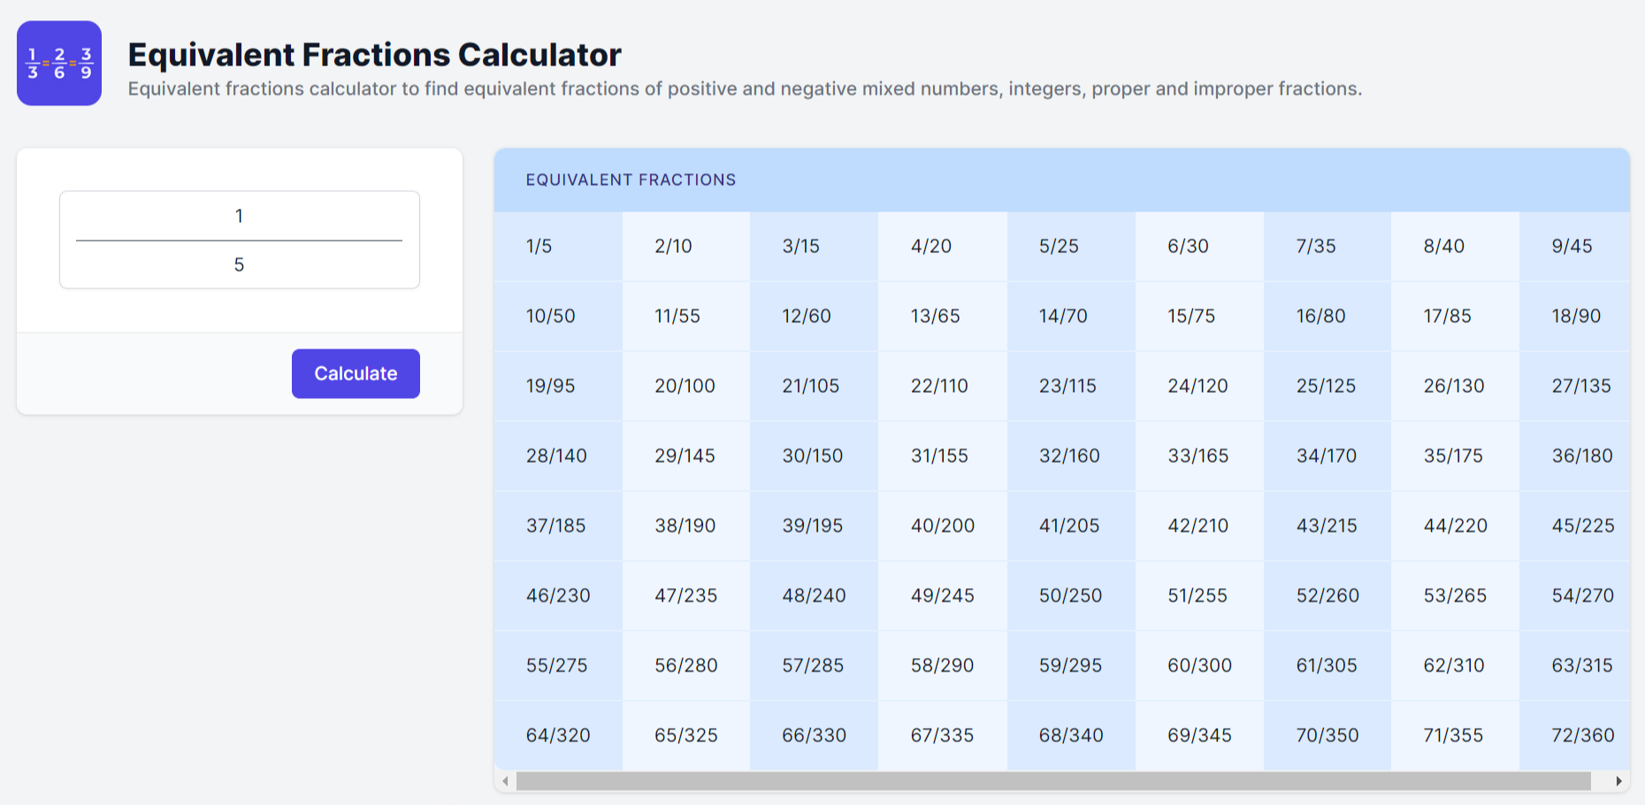Click the 40/200 result cell
Screen dimensions: 1645x805
click(x=942, y=525)
